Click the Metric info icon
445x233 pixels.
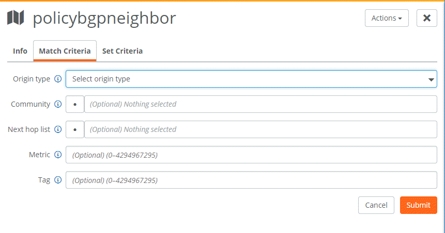(x=58, y=155)
